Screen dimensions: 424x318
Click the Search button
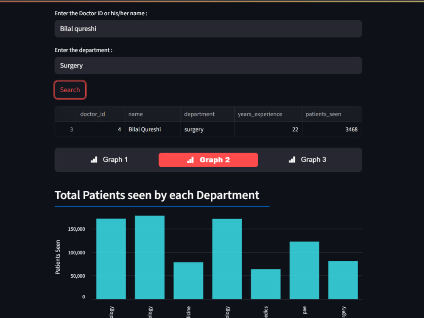(70, 90)
